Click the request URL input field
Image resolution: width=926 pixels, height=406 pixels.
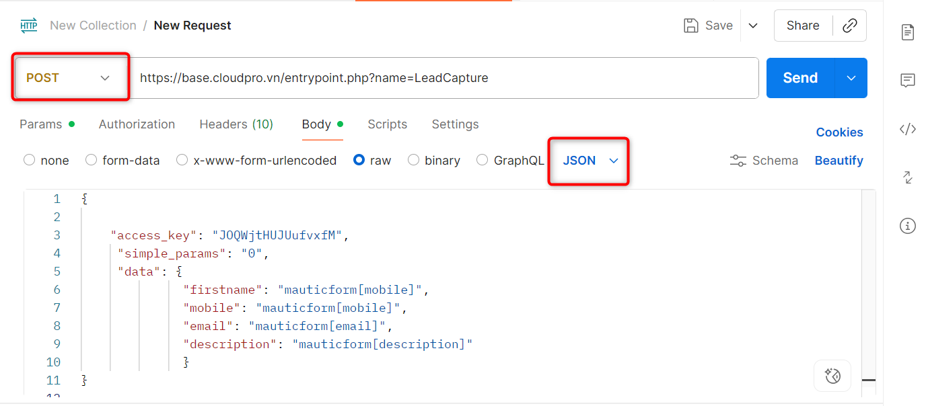click(444, 78)
